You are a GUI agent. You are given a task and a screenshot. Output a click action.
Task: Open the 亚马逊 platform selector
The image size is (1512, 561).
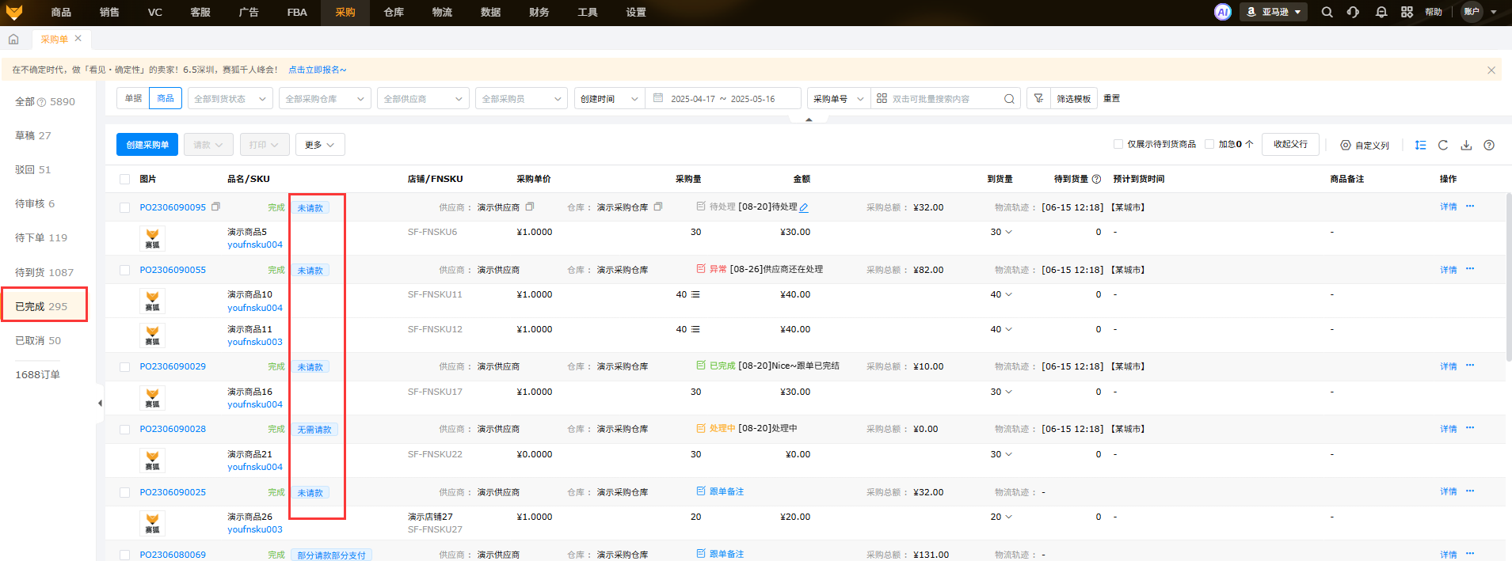(x=1274, y=12)
